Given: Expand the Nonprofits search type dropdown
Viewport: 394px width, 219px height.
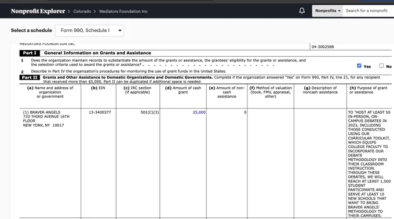Looking at the screenshot, I should coord(328,11).
